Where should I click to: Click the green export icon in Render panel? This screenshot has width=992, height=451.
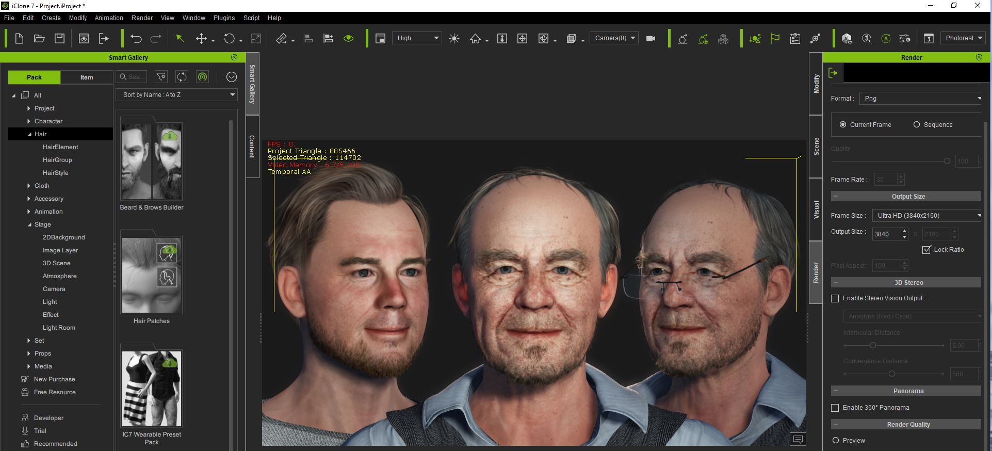[x=833, y=73]
